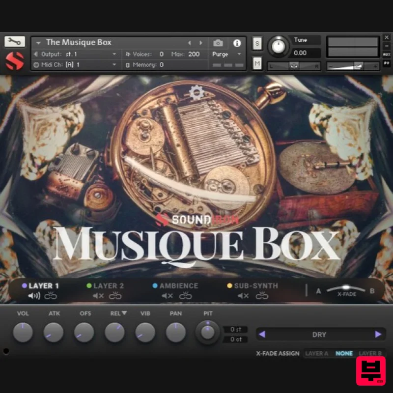
Task: Toggle the PV button in header
Action: point(387,63)
